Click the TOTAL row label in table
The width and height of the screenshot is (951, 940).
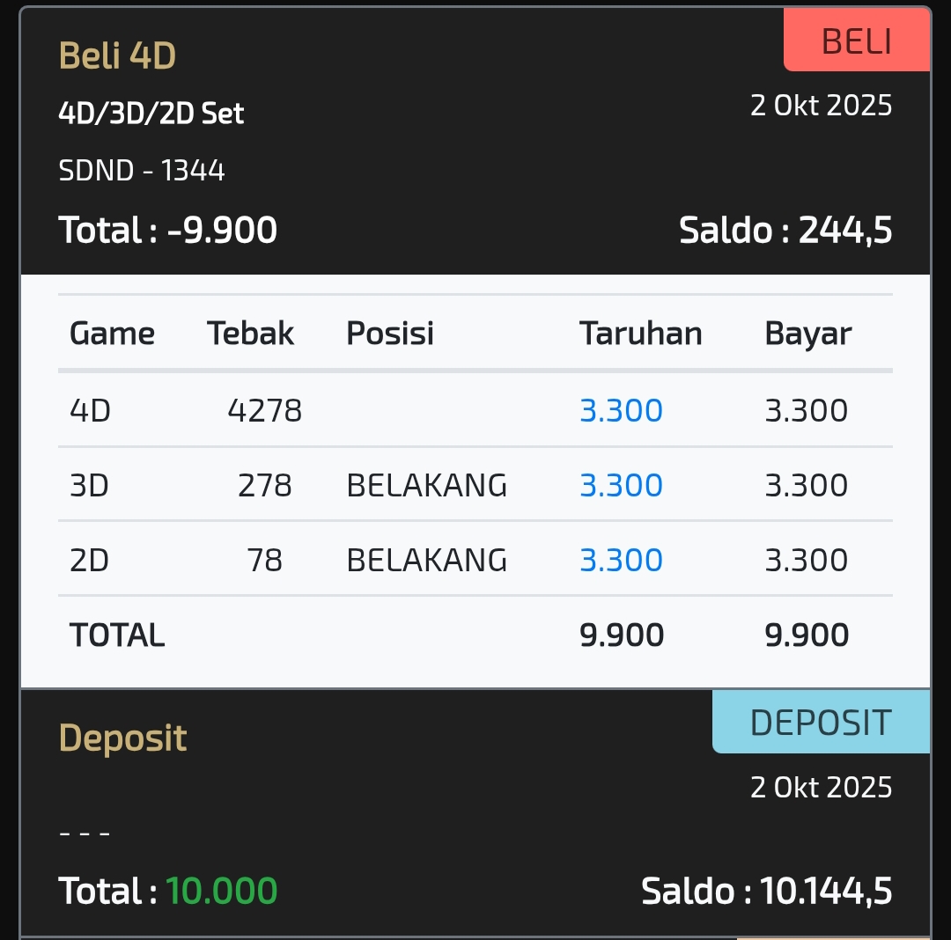[x=117, y=635]
